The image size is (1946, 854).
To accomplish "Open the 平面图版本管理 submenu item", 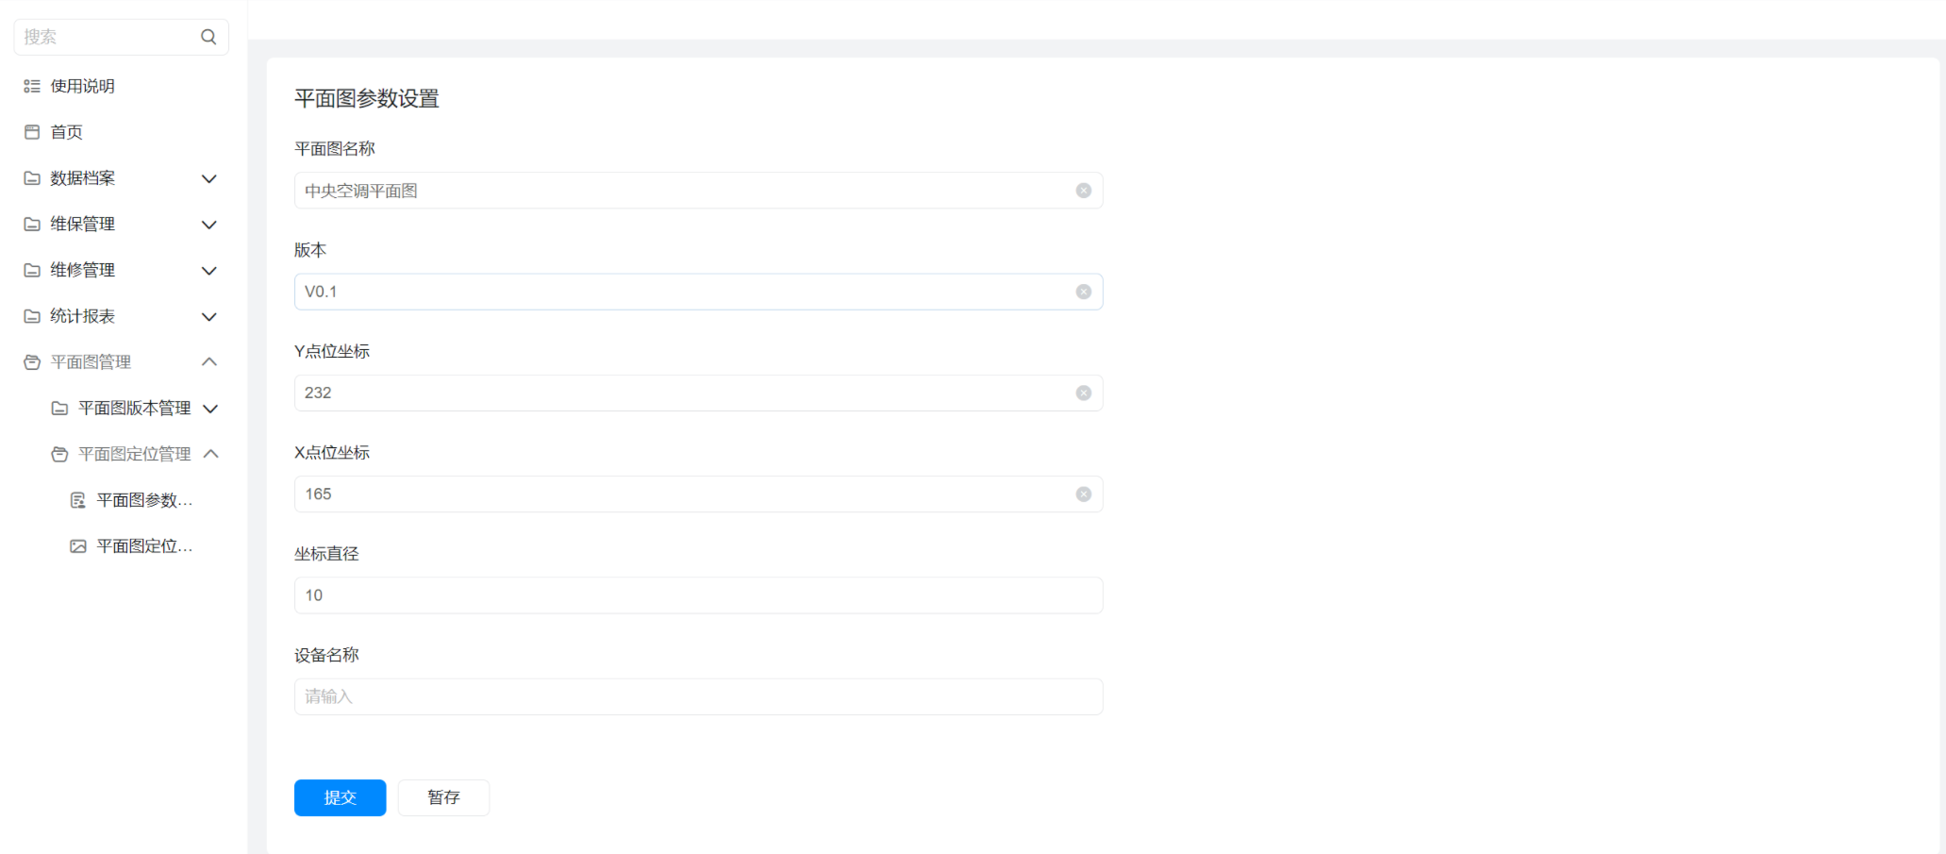I will click(134, 409).
